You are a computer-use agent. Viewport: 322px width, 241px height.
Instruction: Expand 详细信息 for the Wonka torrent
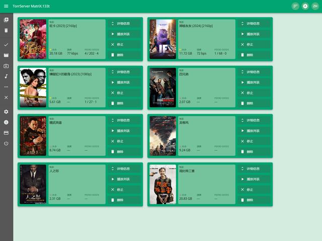124,24
